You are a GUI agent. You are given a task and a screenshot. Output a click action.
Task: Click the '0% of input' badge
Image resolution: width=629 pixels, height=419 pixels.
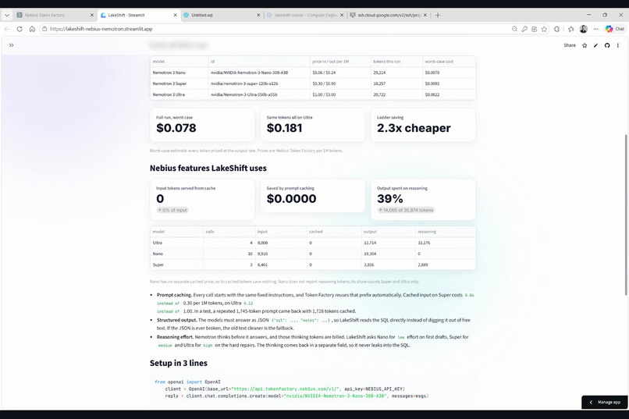pyautogui.click(x=172, y=210)
